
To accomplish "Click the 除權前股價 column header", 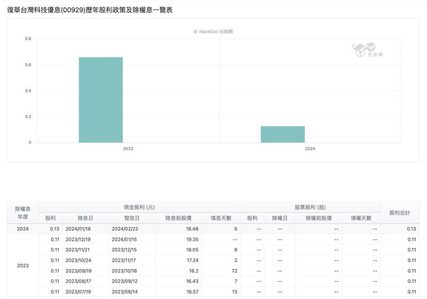I will [319, 218].
